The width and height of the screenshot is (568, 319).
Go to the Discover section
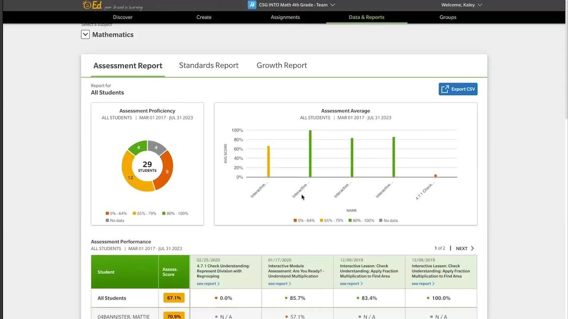122,17
